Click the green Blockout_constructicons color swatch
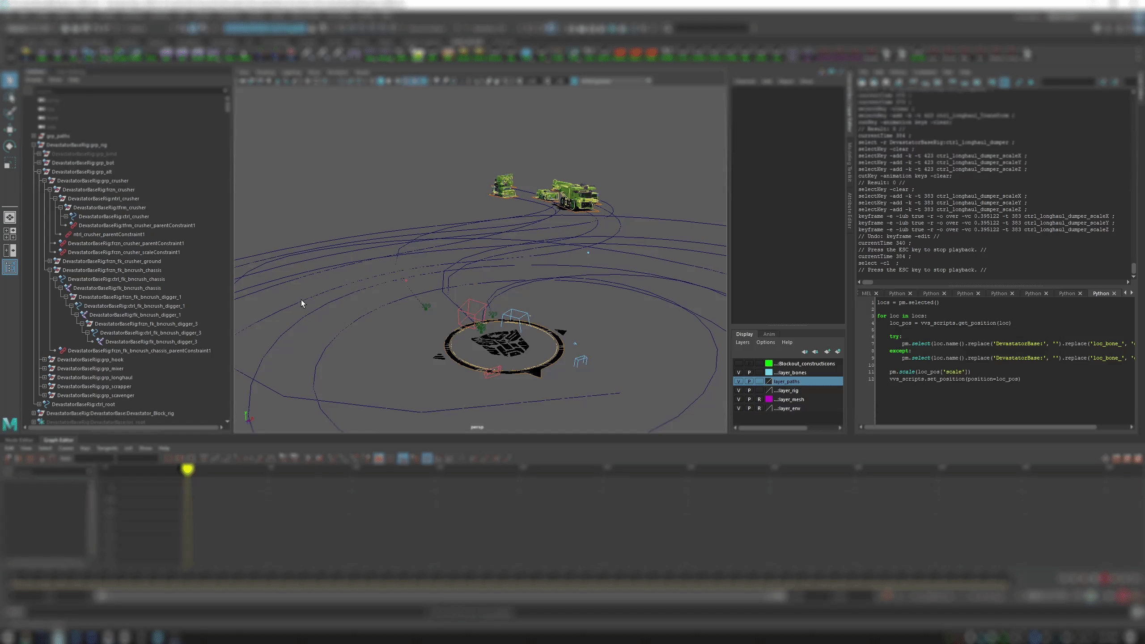Viewport: 1145px width, 644px height. tap(768, 364)
